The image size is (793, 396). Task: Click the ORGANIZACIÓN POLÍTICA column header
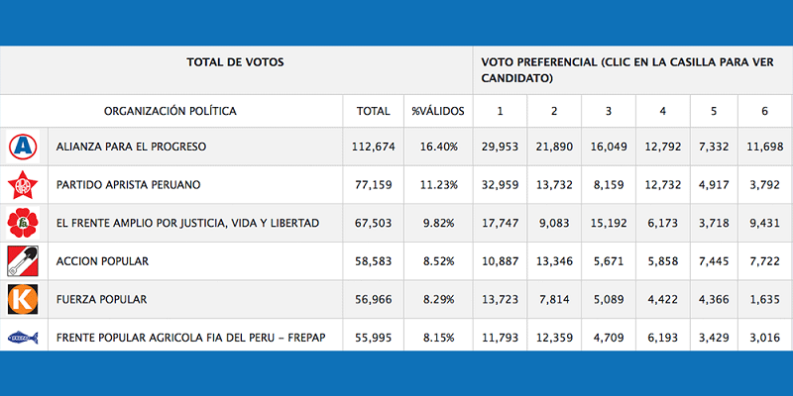tap(170, 111)
